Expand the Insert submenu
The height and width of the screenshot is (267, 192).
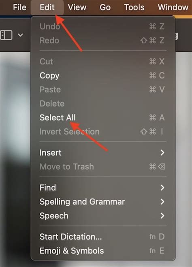pos(103,153)
